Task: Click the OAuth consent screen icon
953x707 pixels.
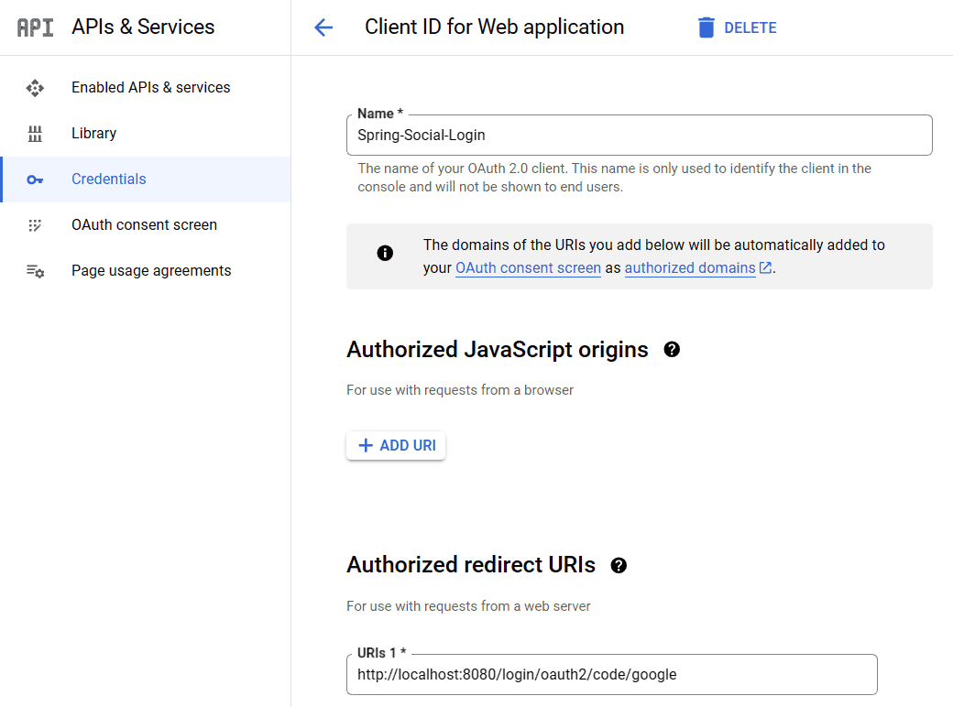Action: (x=35, y=225)
